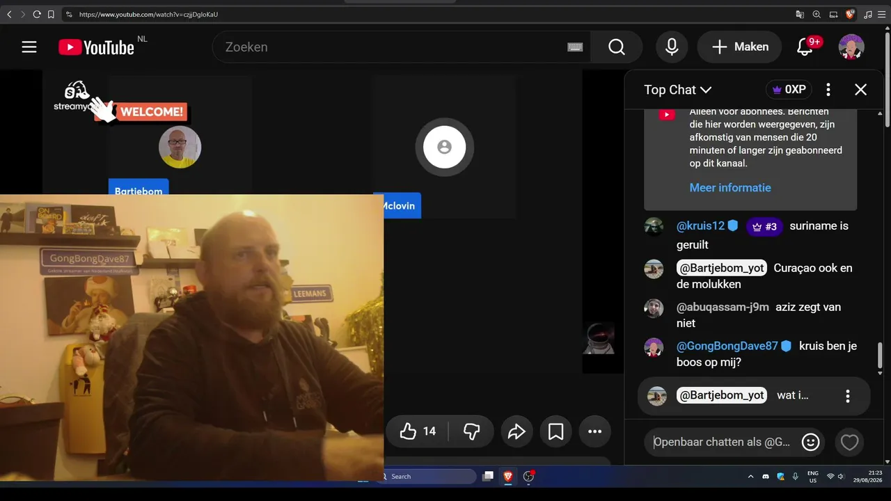Click the search magnifier button
The height and width of the screenshot is (501, 891).
[x=617, y=47]
